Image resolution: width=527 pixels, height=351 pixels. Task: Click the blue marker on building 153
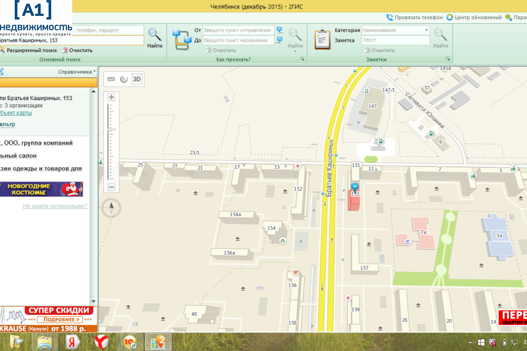(355, 187)
